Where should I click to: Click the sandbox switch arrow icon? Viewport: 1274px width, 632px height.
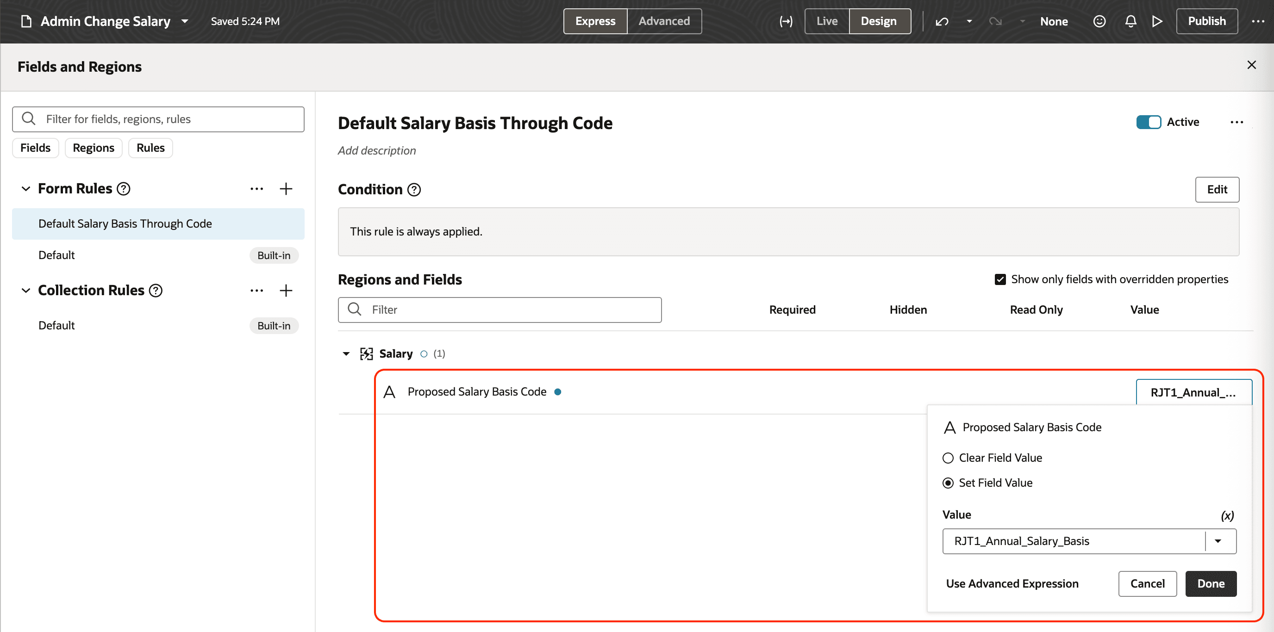(x=786, y=21)
